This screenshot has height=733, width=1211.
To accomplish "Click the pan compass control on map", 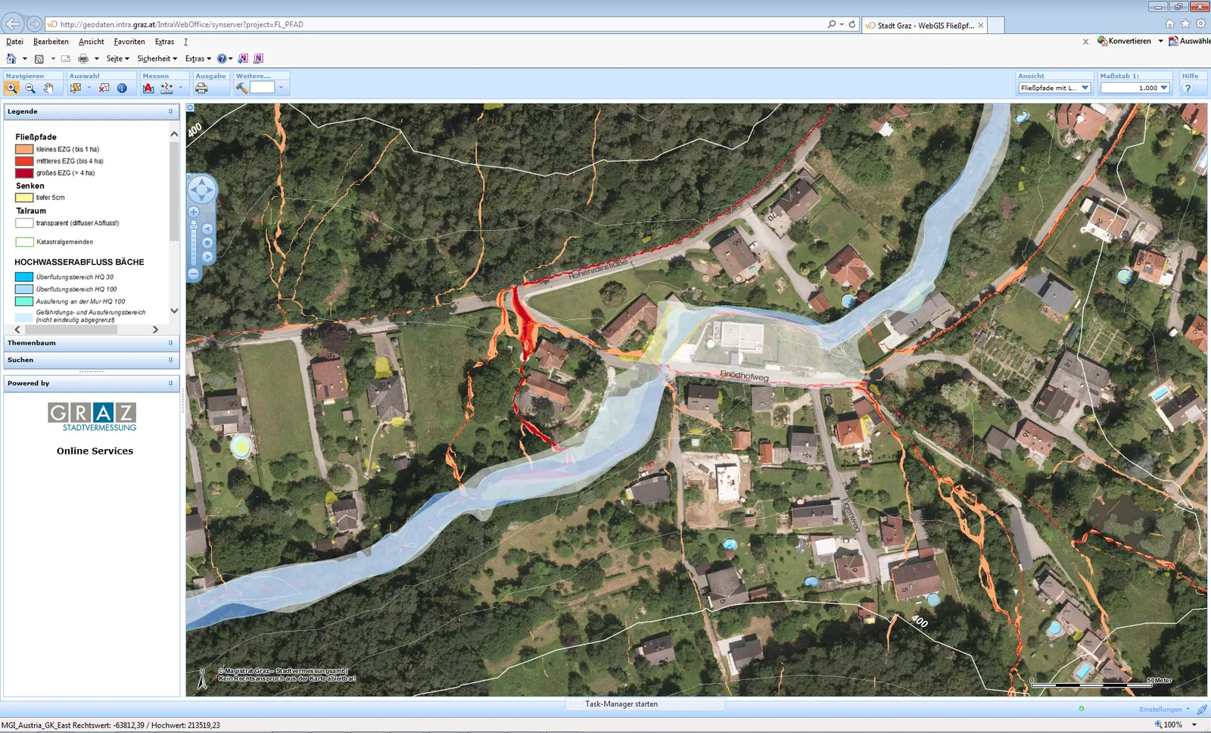I will 201,189.
